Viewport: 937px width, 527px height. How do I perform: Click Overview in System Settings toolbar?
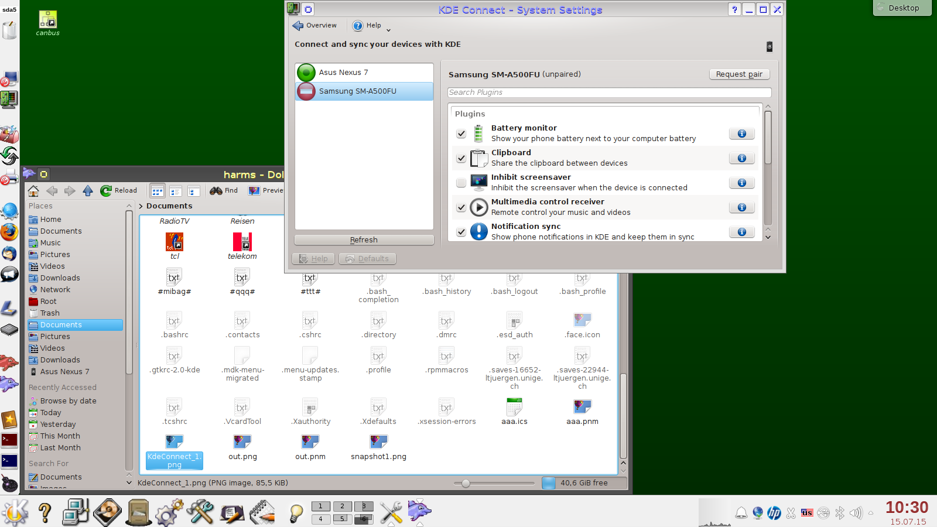(x=314, y=25)
